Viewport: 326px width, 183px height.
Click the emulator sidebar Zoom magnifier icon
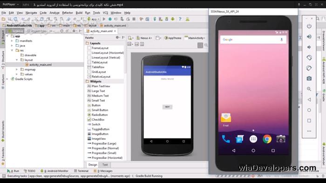309,89
